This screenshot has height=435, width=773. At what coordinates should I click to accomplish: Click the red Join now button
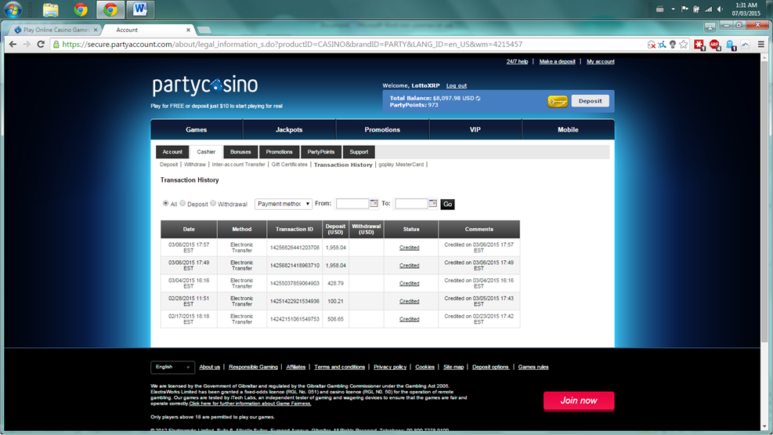[x=579, y=401]
